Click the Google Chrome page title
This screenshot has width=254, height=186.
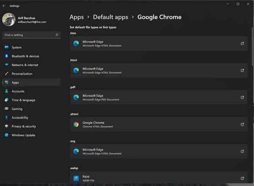[160, 17]
